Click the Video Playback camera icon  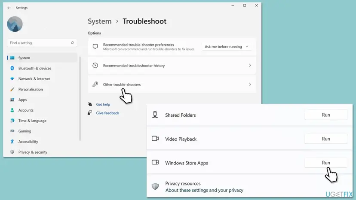click(155, 139)
